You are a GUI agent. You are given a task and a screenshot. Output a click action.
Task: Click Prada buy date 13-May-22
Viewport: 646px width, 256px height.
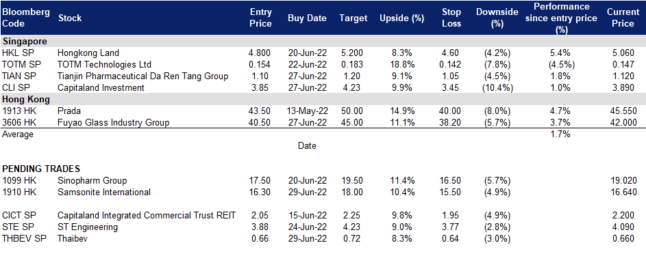tap(307, 111)
